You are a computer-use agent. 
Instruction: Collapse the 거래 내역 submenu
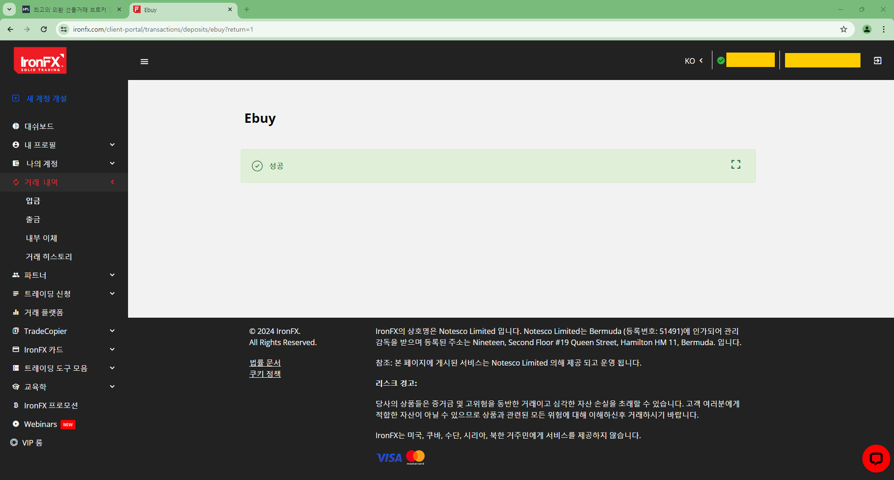tap(112, 182)
